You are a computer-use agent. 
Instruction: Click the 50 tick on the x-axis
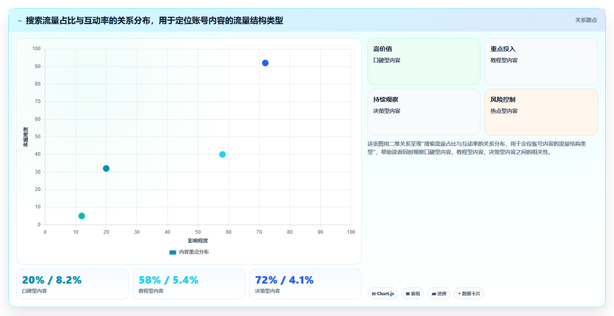coord(198,232)
